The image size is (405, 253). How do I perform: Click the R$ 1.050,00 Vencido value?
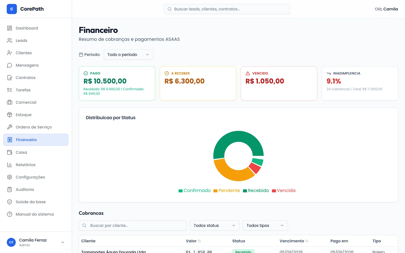[265, 81]
